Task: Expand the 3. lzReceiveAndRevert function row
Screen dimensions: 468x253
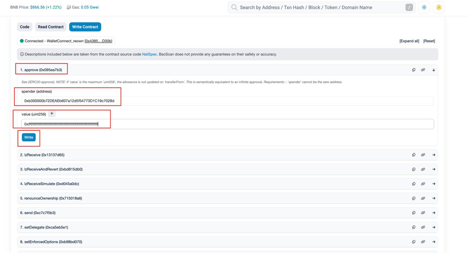Action: [227, 169]
